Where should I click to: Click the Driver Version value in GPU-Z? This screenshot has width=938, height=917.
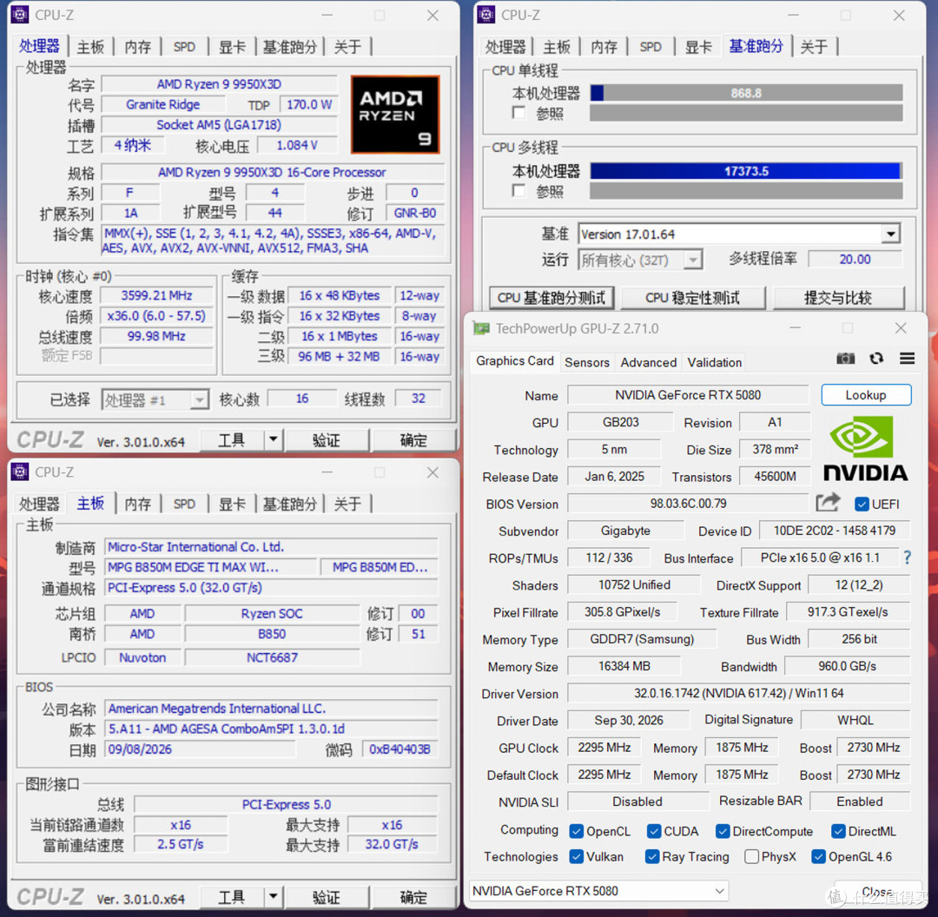[x=739, y=693]
